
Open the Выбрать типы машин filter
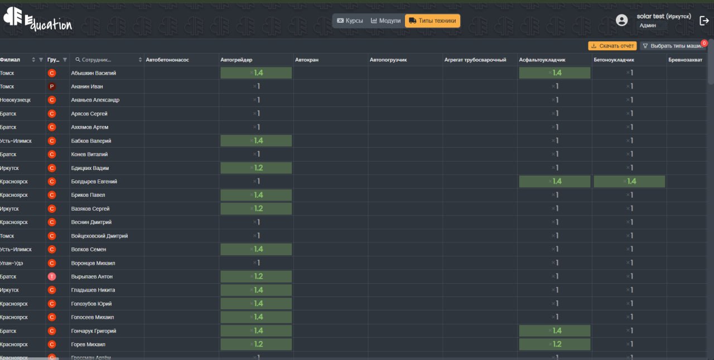point(672,46)
